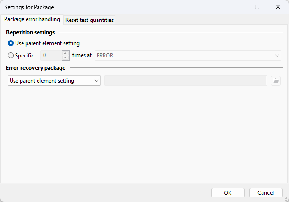Open the ERROR verdict dropdown
The image size is (289, 202).
pyautogui.click(x=188, y=56)
